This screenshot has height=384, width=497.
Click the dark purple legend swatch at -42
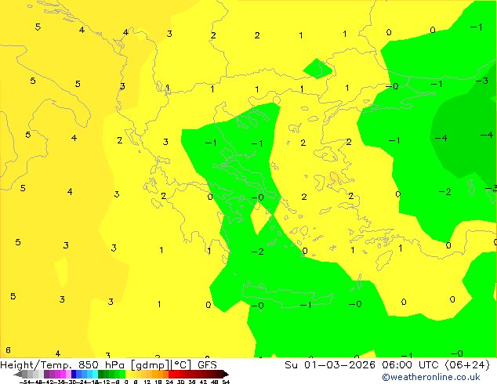pyautogui.click(x=46, y=374)
